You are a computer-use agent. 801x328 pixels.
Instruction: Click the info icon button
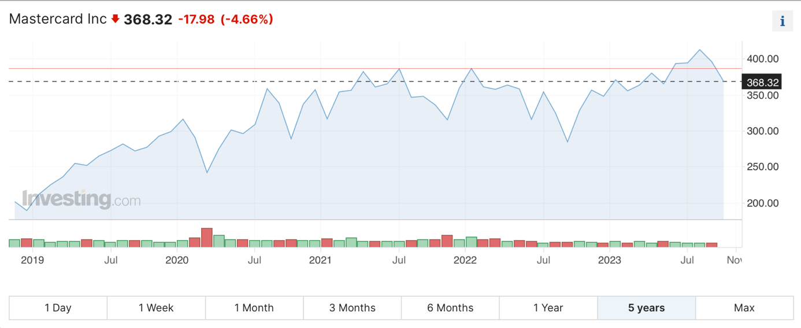tap(782, 21)
